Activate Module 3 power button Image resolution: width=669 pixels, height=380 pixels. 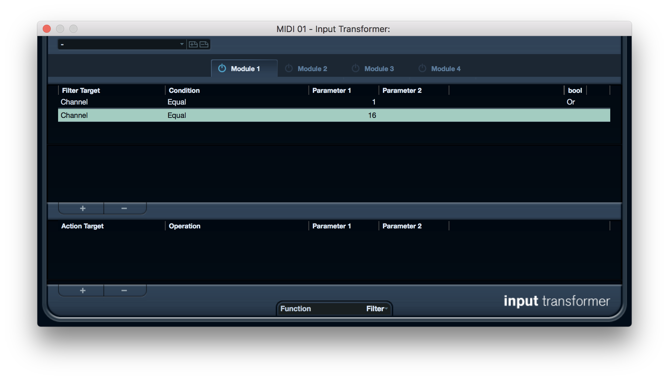point(356,68)
